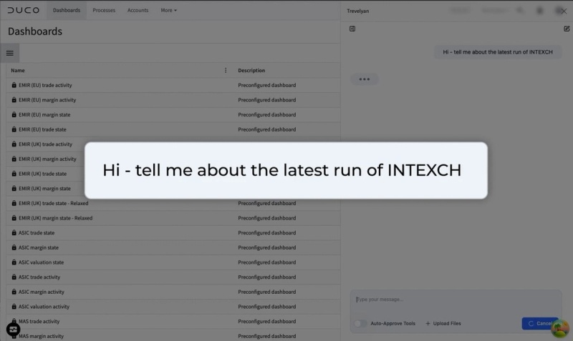Switch to the Processes tab
This screenshot has width=573, height=341.
tap(104, 10)
